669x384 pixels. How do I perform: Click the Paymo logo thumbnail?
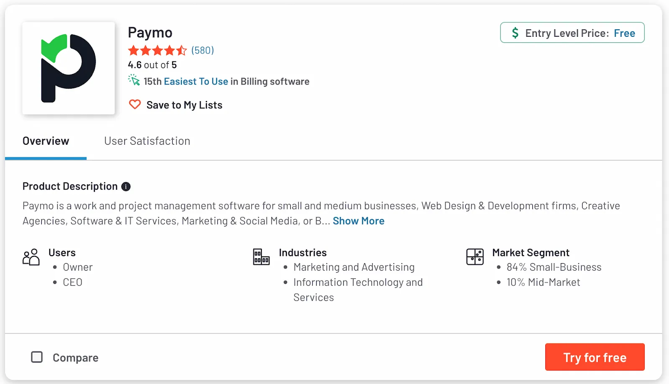coord(69,68)
